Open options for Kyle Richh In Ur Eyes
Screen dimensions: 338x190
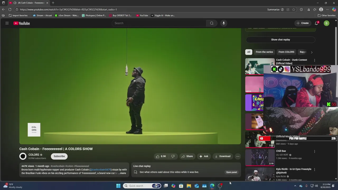314,169
